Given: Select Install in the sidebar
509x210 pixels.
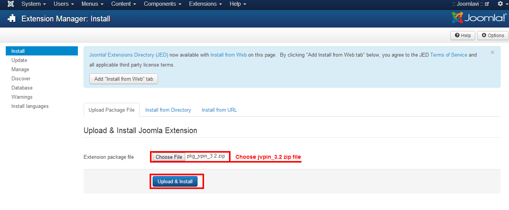Looking at the screenshot, I should 42,51.
